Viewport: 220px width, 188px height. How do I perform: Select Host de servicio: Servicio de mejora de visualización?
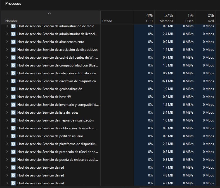point(55,120)
